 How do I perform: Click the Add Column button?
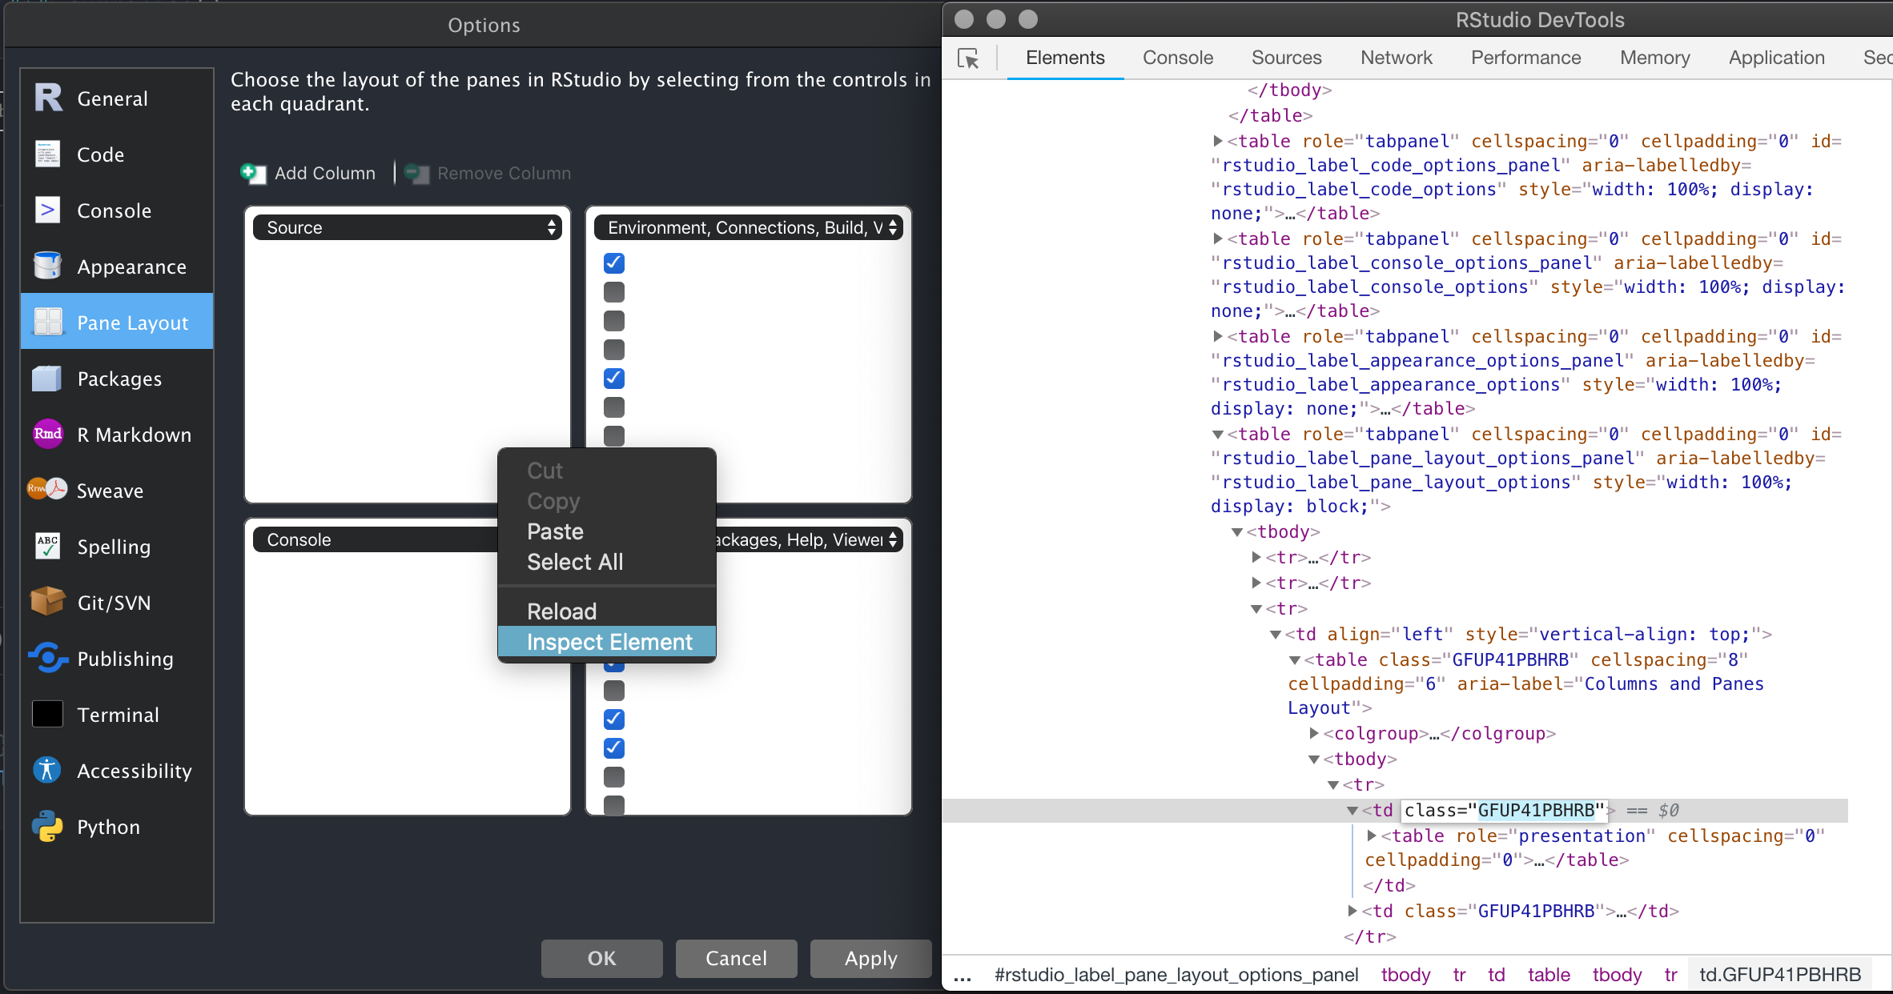click(308, 173)
